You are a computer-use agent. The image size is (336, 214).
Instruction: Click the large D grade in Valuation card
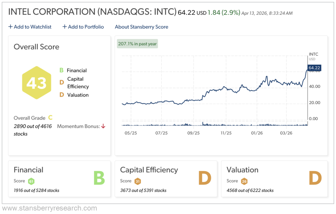pyautogui.click(x=315, y=178)
